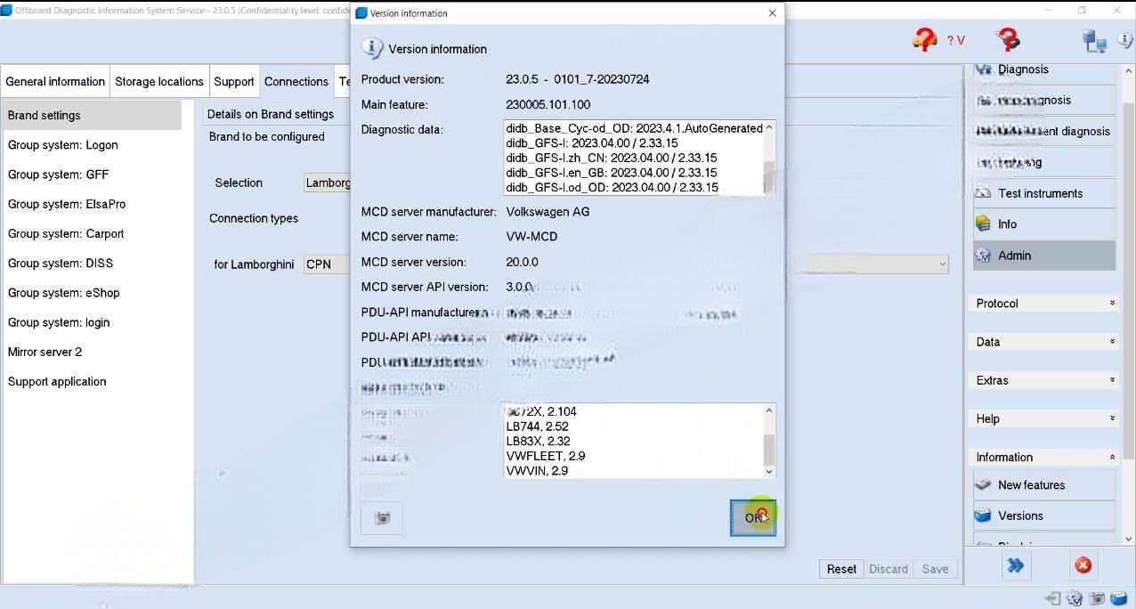Click the info icon beside Version information heading
Image resolution: width=1136 pixels, height=609 pixels.
pyautogui.click(x=372, y=49)
